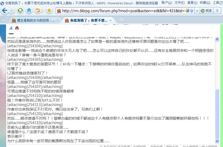Image resolution: width=223 pixels, height=147 pixels.
Task: Go forward to the next page
Action: point(12,11)
